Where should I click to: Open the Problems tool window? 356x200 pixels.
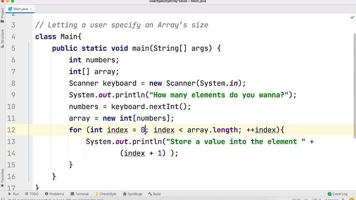(x=55, y=194)
